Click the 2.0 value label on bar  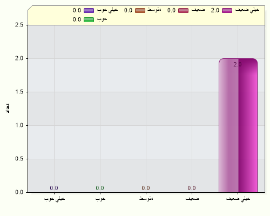238,64
